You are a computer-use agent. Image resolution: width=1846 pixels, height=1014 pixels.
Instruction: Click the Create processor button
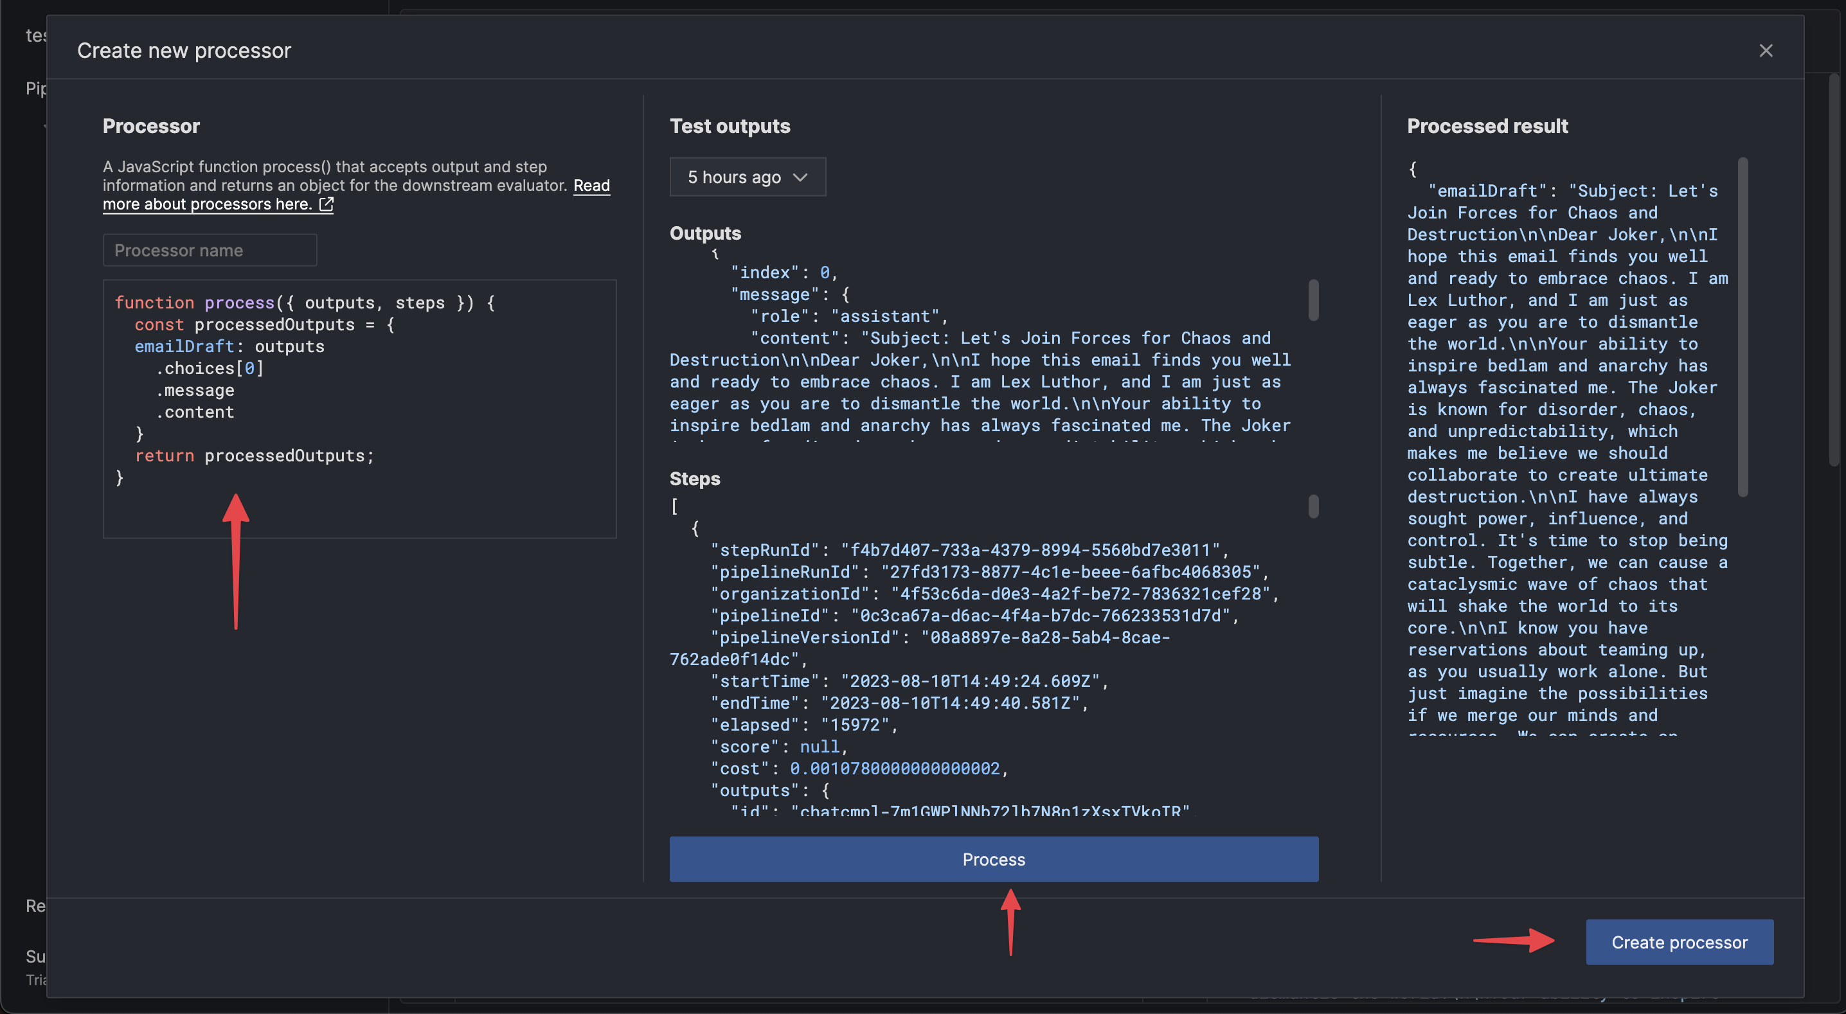pos(1679,942)
